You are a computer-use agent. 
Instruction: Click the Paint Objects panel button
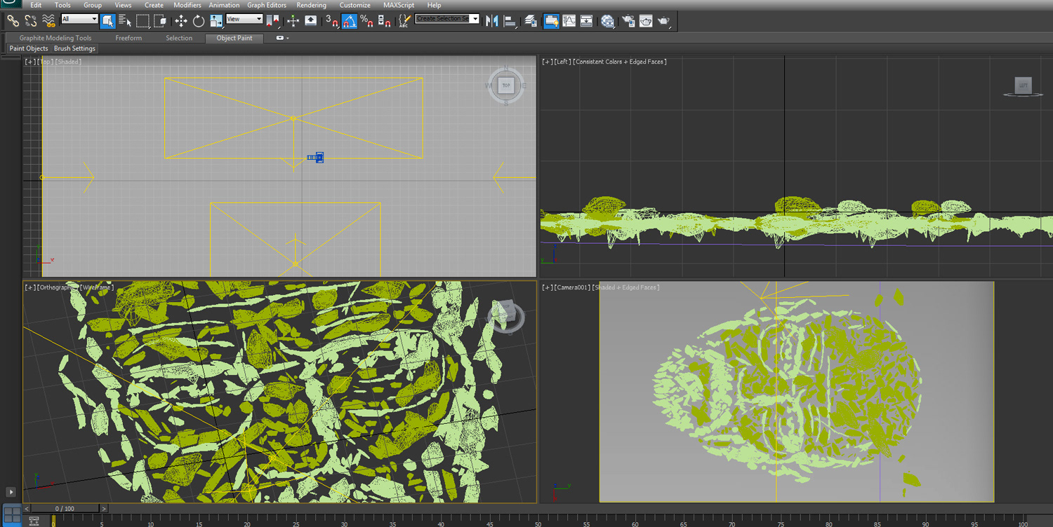pos(29,48)
